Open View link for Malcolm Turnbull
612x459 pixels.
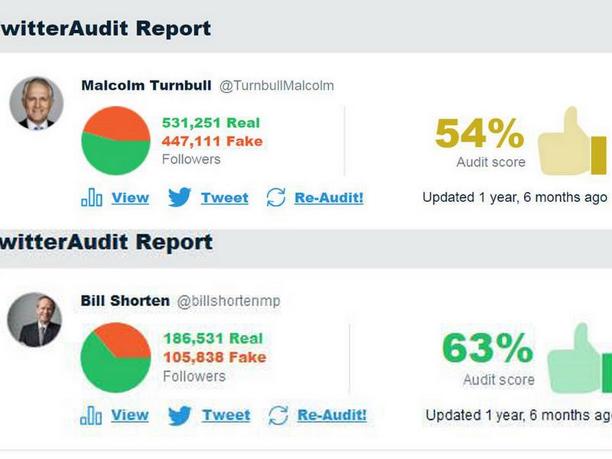coord(130,197)
